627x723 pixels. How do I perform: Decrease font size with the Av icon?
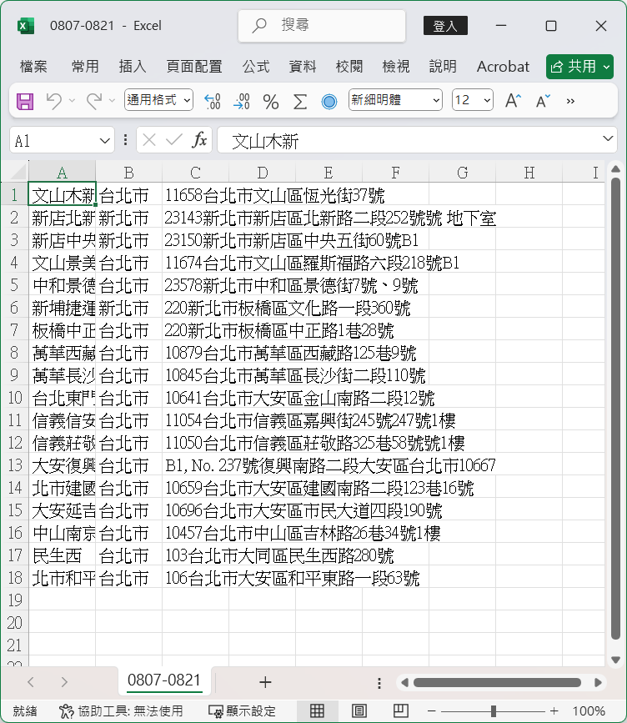(543, 101)
